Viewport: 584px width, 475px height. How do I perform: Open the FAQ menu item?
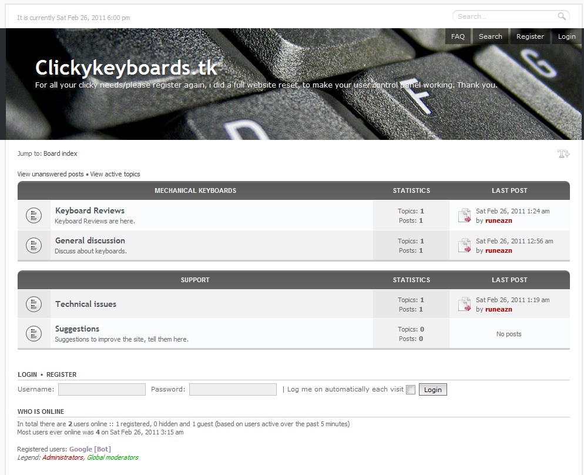(458, 36)
